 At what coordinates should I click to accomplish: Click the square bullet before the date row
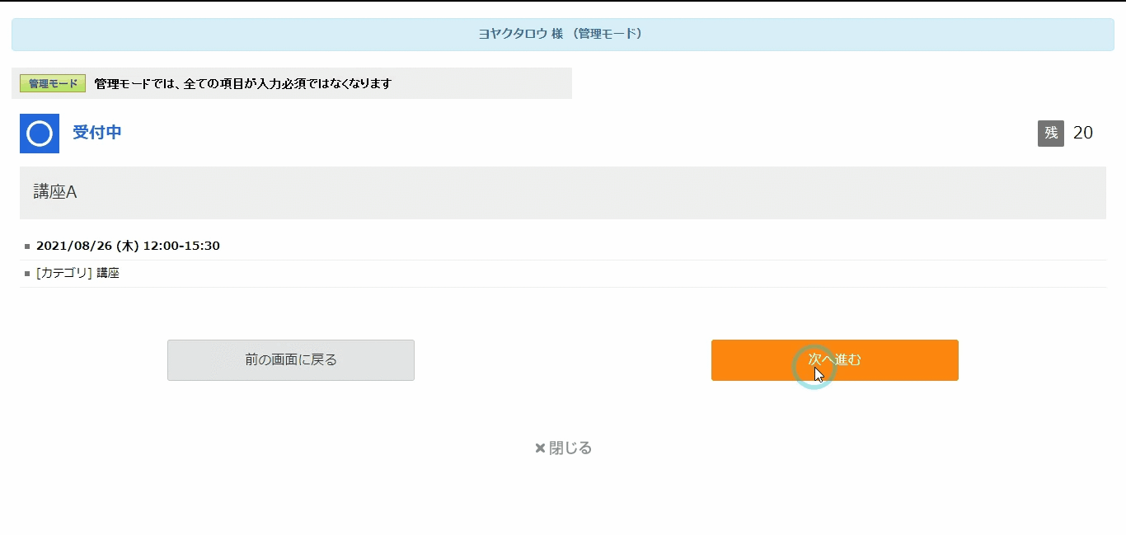[26, 245]
